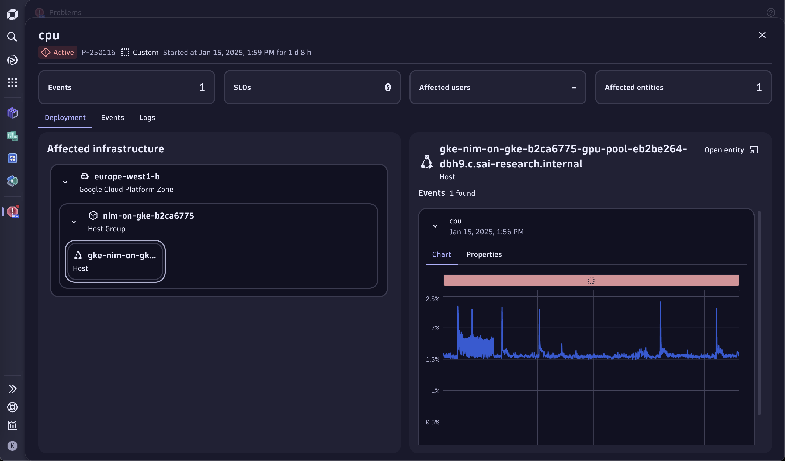Open the user avatar K
This screenshot has width=785, height=461.
(x=12, y=446)
